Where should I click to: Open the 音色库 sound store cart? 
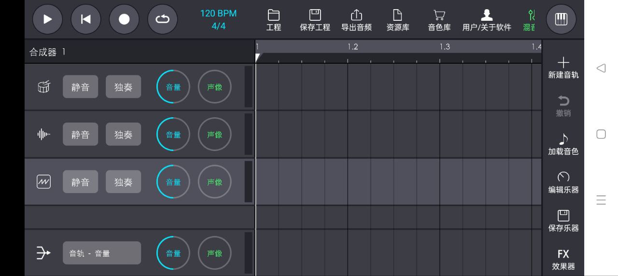(x=439, y=20)
